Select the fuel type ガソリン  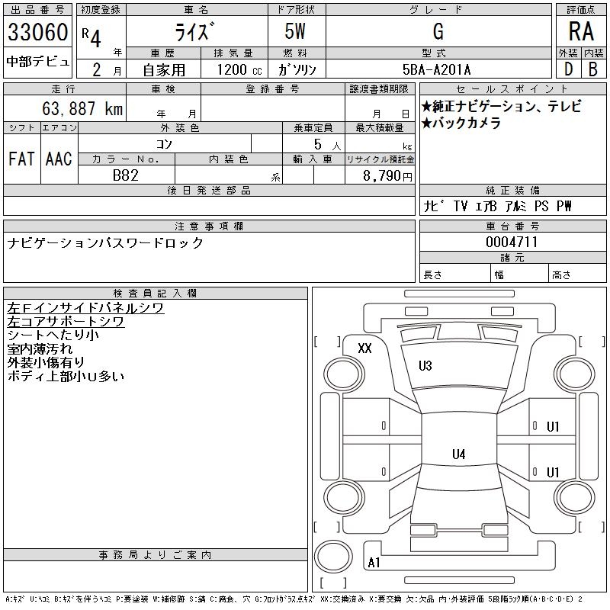297,70
